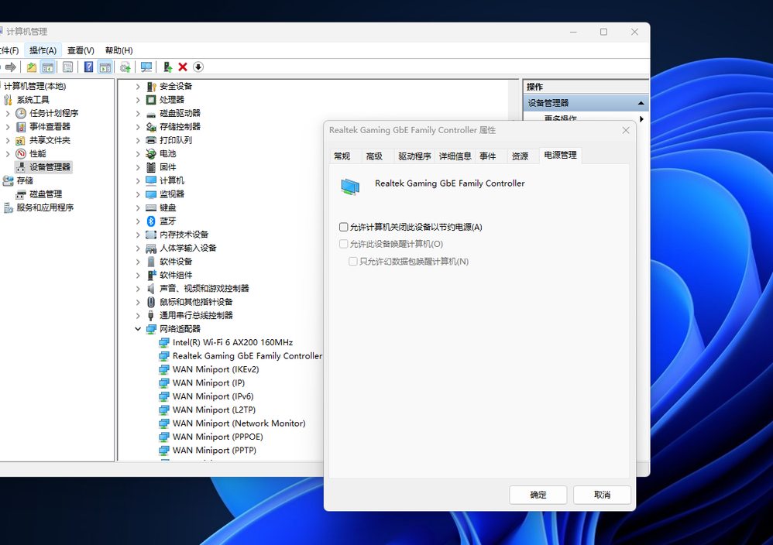Click 确定 button in properties dialog

(x=538, y=495)
